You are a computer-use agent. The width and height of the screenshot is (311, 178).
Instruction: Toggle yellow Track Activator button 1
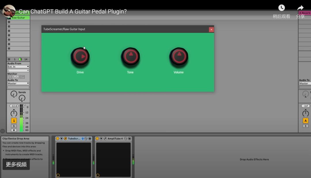(14, 121)
